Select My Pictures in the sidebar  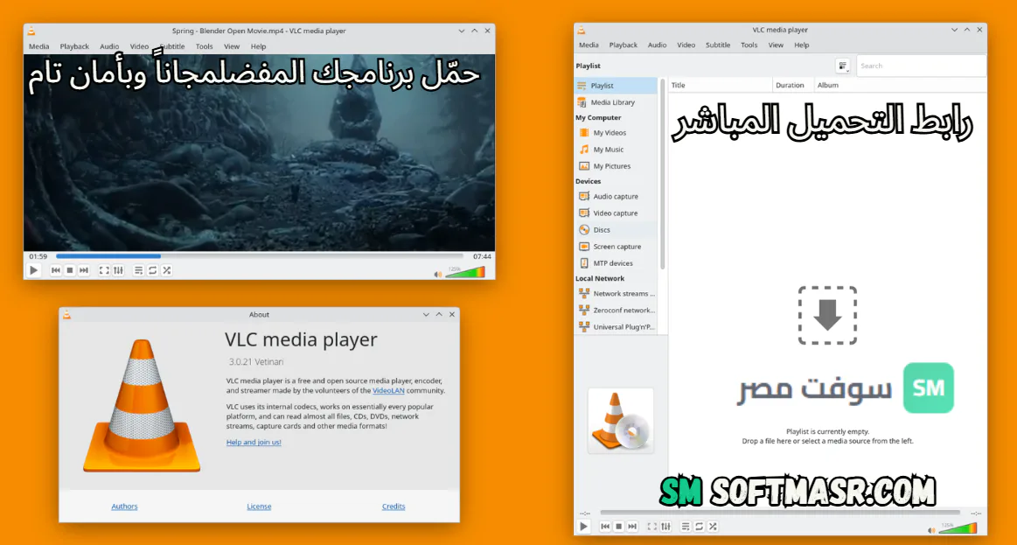pos(616,166)
